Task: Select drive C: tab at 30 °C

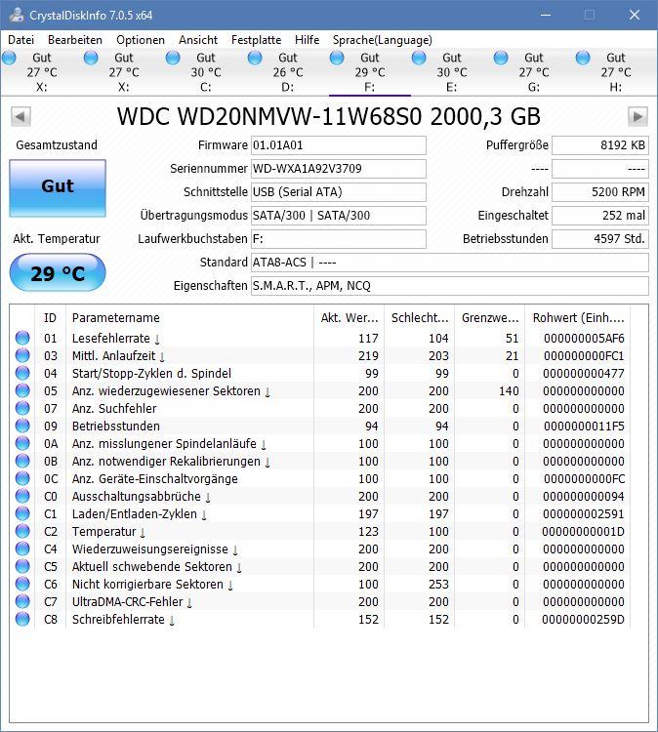Action: click(205, 72)
